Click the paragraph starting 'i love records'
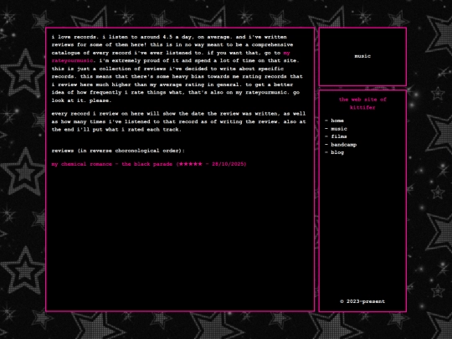452x339 pixels. tap(177, 69)
